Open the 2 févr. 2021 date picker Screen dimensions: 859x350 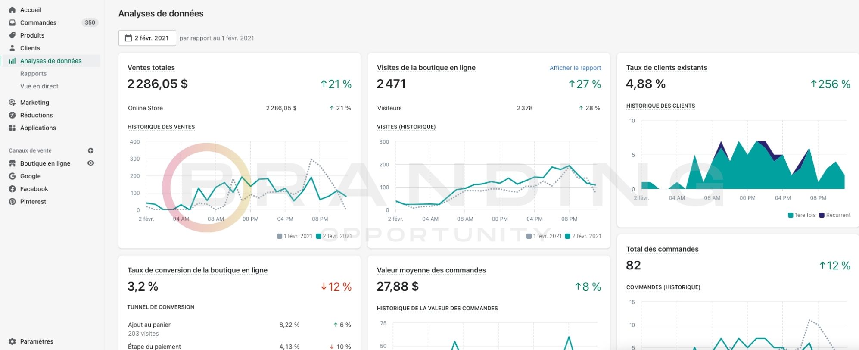(147, 38)
